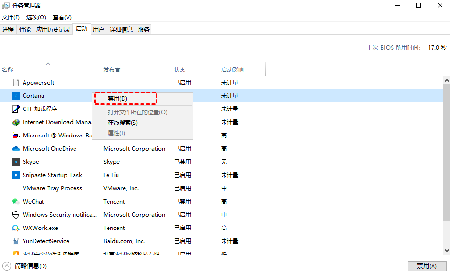Open the 查看(V) menu

point(62,17)
